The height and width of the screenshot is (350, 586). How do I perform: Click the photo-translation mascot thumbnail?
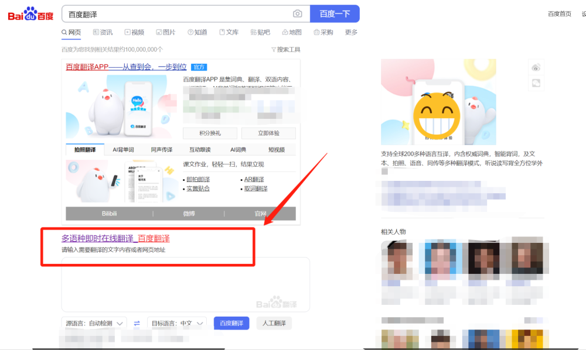coord(121,181)
